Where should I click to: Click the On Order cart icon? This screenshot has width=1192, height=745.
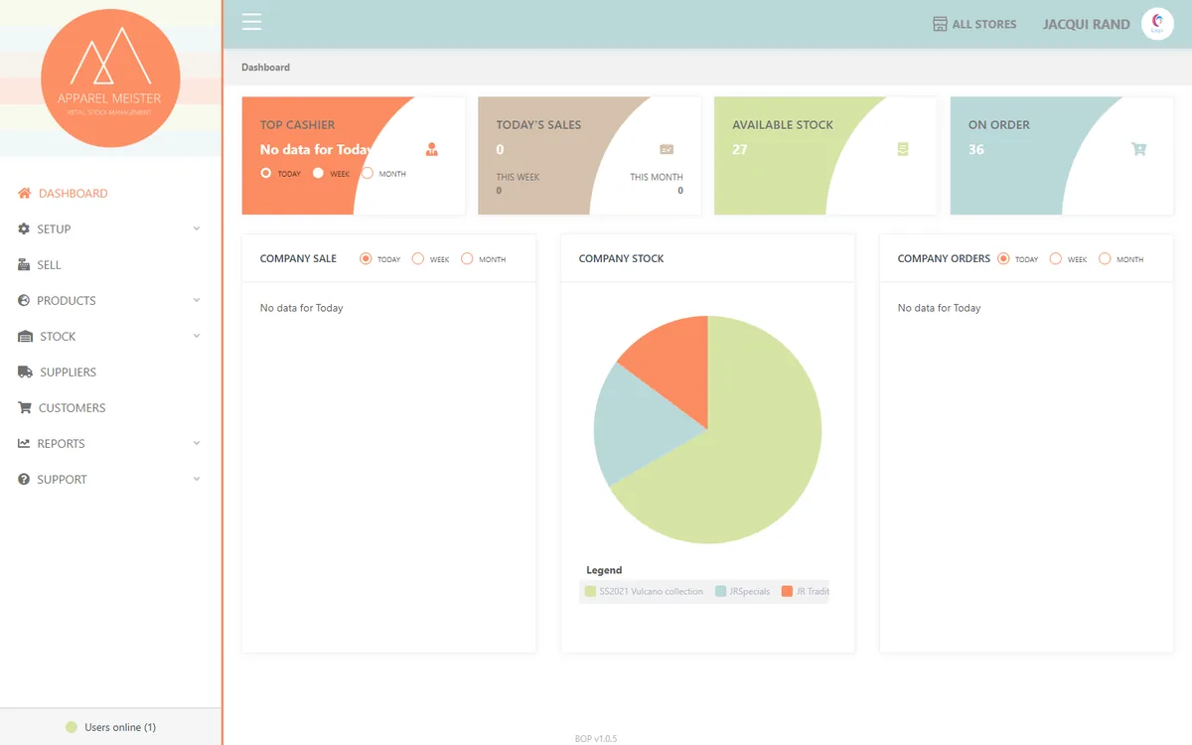tap(1138, 149)
